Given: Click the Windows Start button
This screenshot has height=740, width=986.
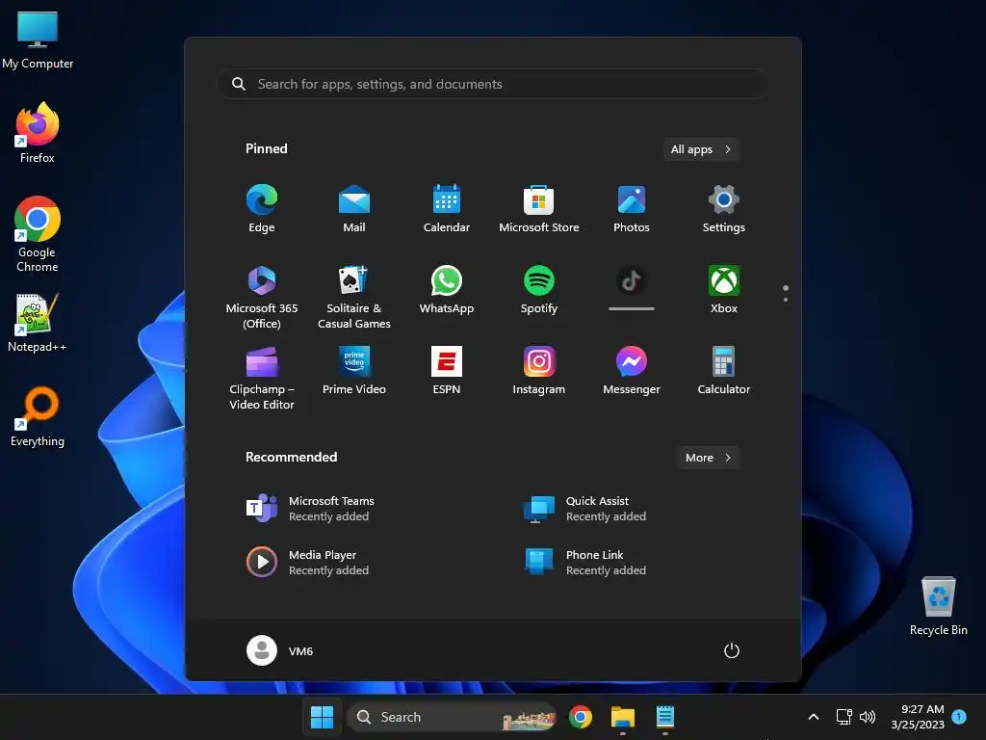Looking at the screenshot, I should pyautogui.click(x=322, y=717).
